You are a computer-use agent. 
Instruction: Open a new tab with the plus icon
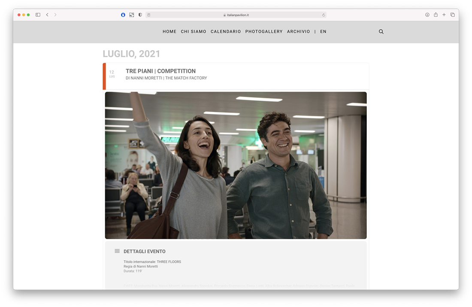coord(444,15)
